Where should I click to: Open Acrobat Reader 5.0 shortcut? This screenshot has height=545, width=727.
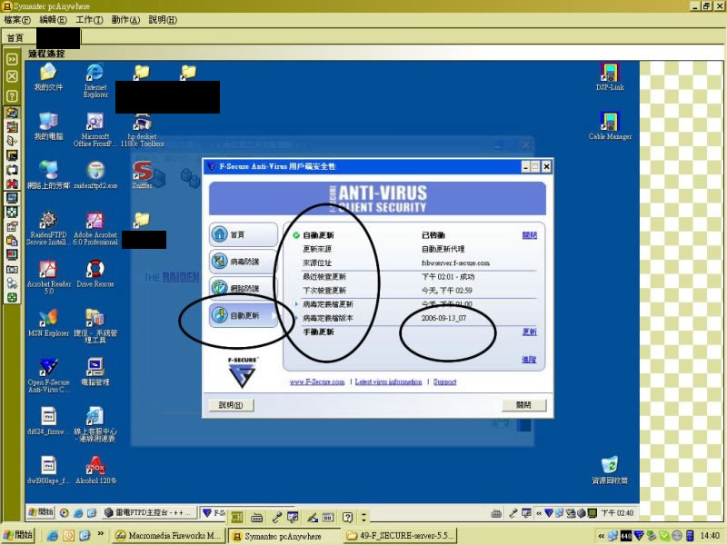pyautogui.click(x=48, y=277)
